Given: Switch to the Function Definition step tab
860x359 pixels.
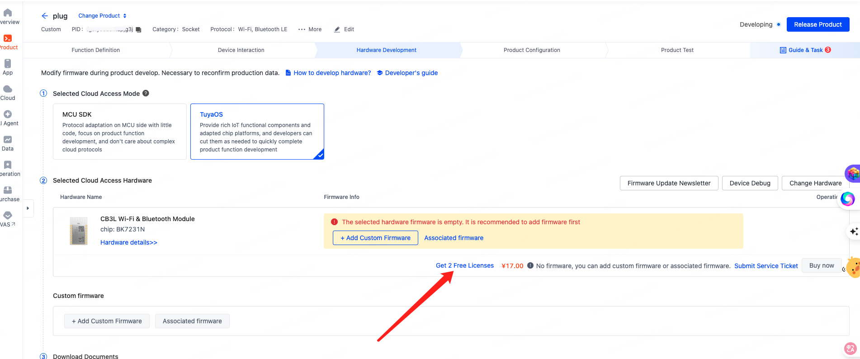Looking at the screenshot, I should pos(96,50).
